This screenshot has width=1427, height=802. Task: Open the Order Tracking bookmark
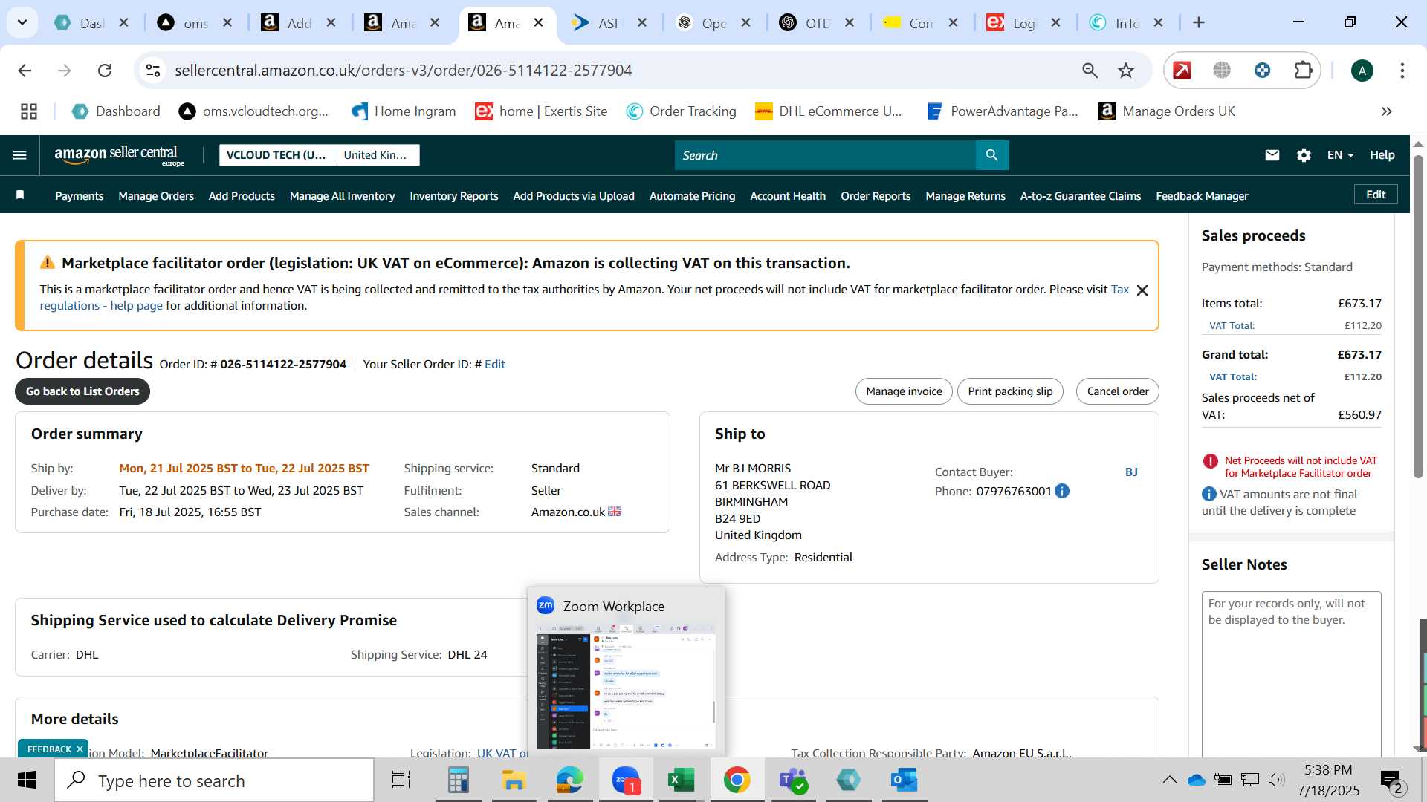(x=682, y=111)
